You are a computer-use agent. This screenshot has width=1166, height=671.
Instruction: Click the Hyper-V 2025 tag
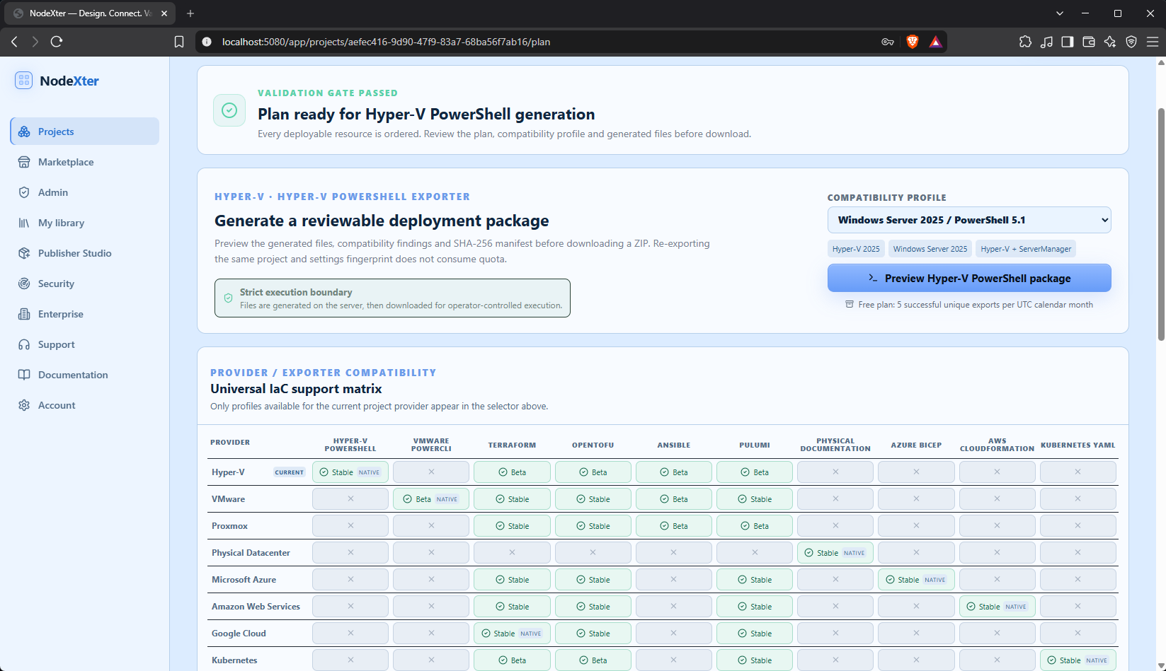click(856, 249)
